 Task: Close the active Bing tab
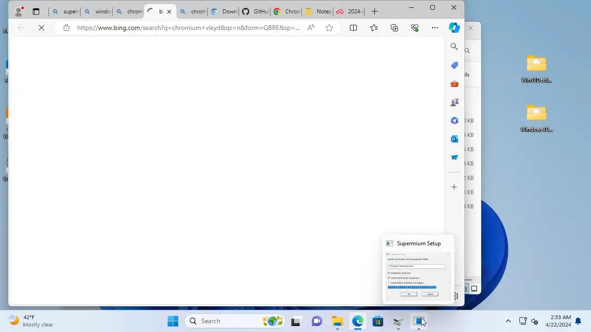(169, 12)
